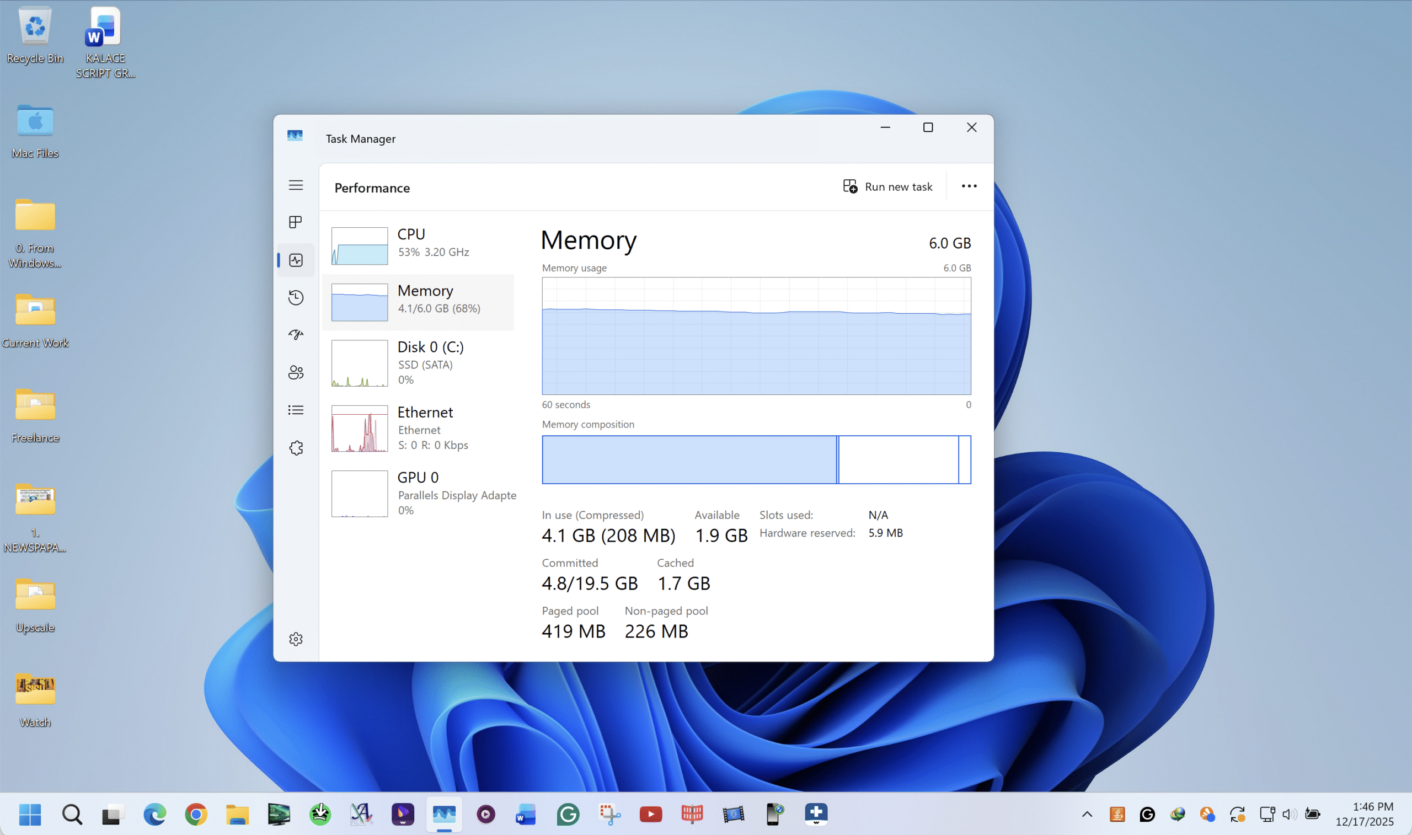The height and width of the screenshot is (835, 1412).
Task: Click the CPU mini graph thumbnail
Action: click(360, 246)
